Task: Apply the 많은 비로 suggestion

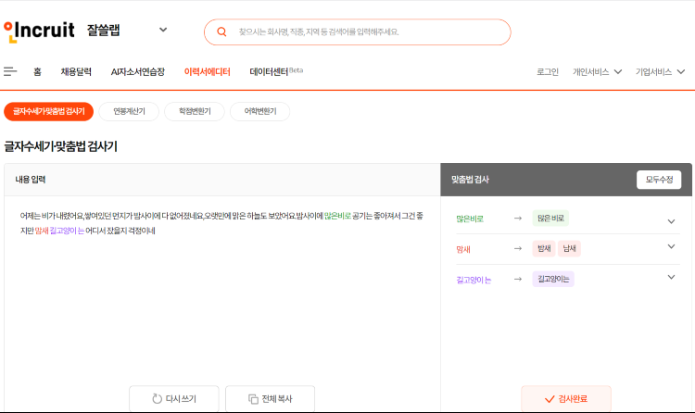Action: pos(550,219)
